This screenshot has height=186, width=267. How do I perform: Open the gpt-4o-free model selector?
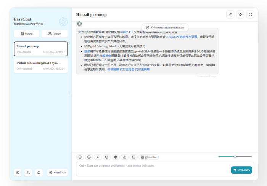point(149,157)
